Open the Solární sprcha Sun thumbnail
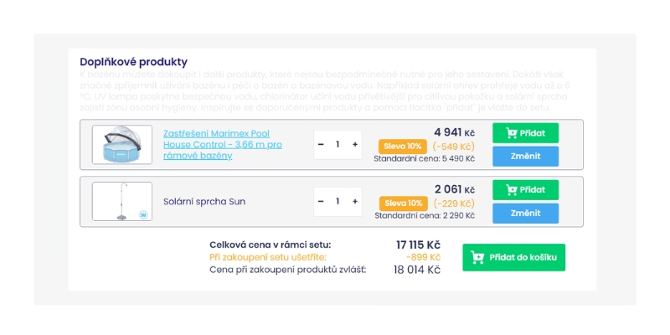 [122, 201]
